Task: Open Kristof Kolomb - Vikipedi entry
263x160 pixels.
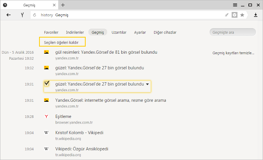Action: 79,133
